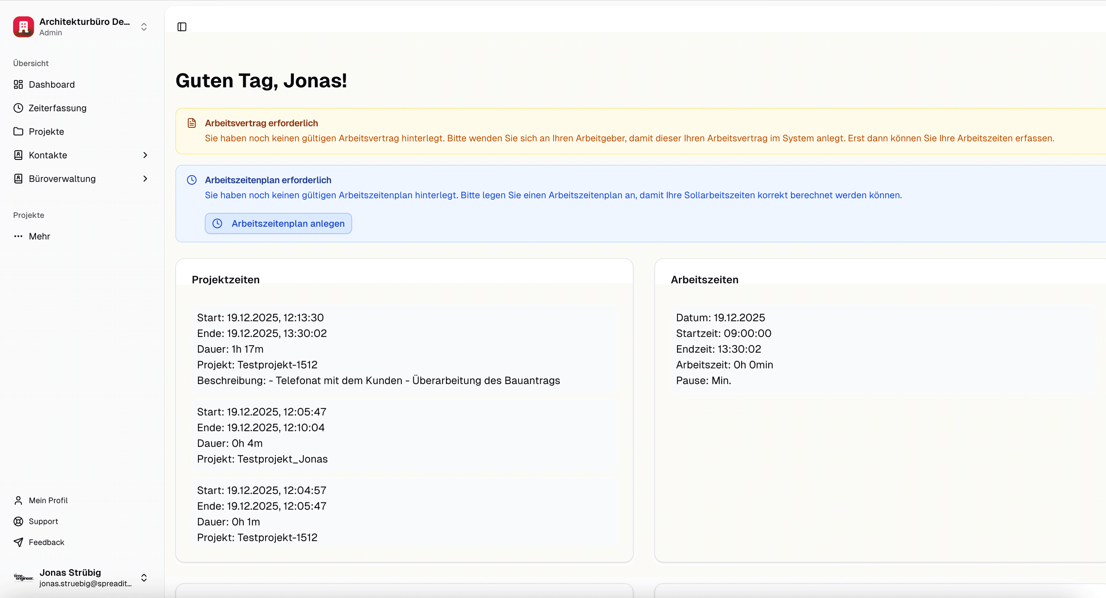The image size is (1106, 598).
Task: Click the Projekte folder icon
Action: (18, 132)
